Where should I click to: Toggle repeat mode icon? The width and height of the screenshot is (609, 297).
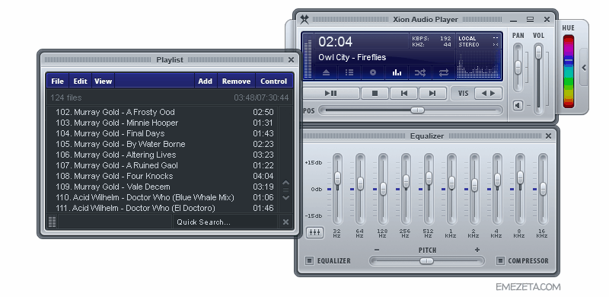click(x=444, y=72)
